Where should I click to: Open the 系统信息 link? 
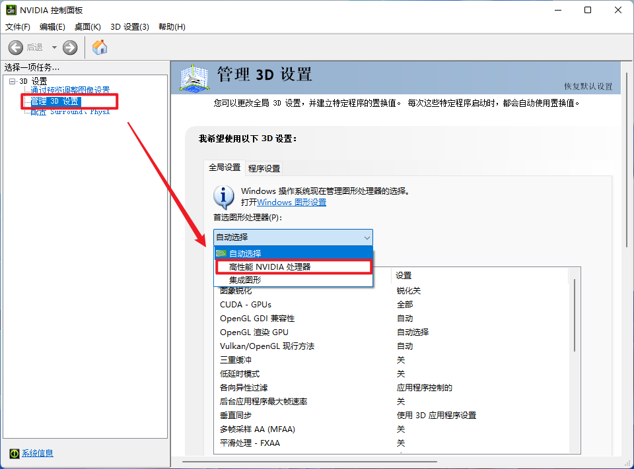point(38,453)
